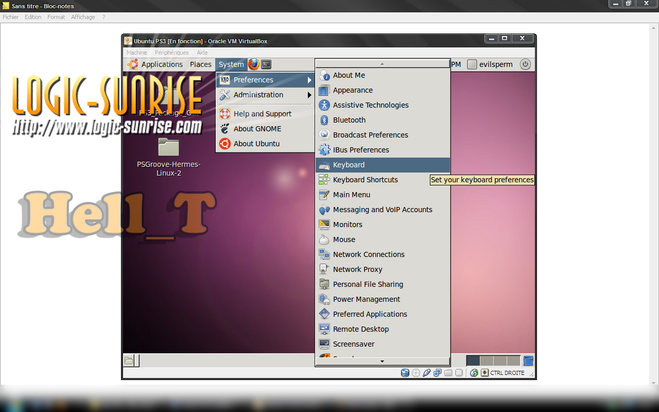Choose Appearance from Preferences
This screenshot has height=412, width=659.
click(383, 90)
